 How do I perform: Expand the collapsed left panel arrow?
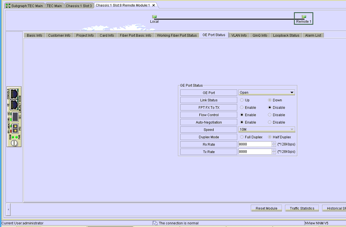(8, 210)
